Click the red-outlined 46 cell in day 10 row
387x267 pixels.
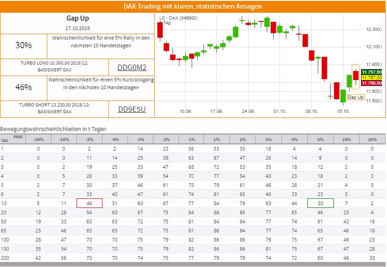tap(89, 203)
